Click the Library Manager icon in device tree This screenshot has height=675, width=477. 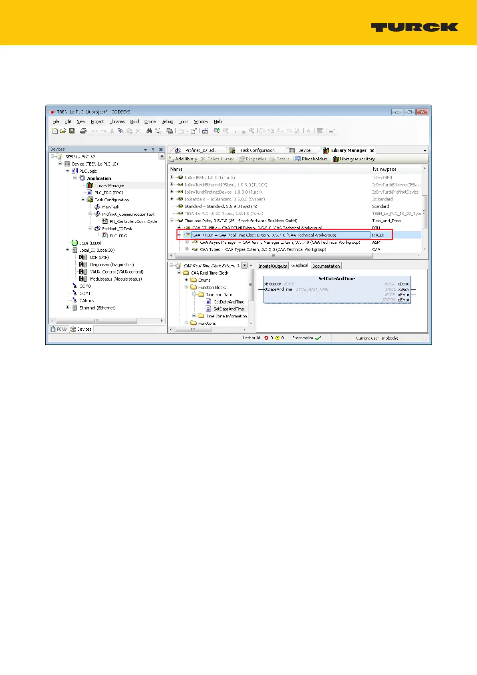tap(90, 186)
